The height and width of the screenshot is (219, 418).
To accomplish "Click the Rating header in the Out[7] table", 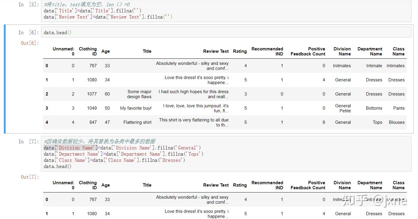I will click(x=240, y=185).
